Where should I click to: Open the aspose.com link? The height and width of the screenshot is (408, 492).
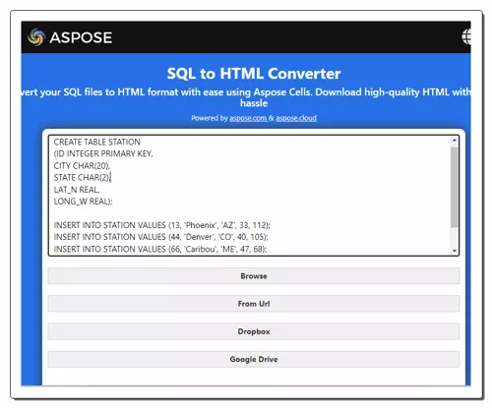coord(248,118)
